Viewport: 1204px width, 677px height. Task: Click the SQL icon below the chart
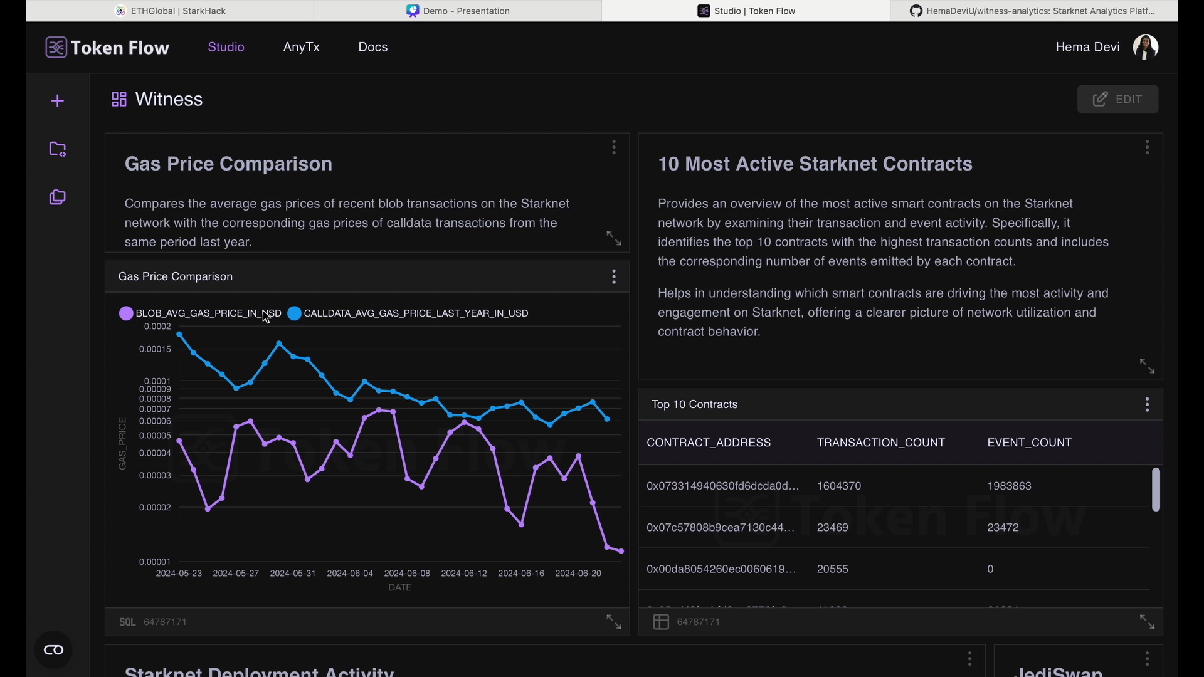[127, 622]
